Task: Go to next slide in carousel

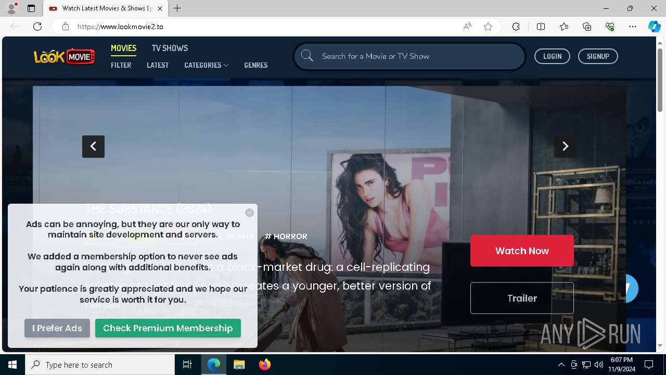Action: (x=565, y=146)
